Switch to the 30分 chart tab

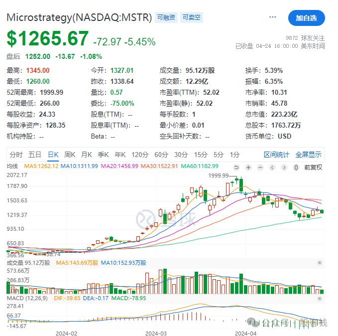point(181,155)
